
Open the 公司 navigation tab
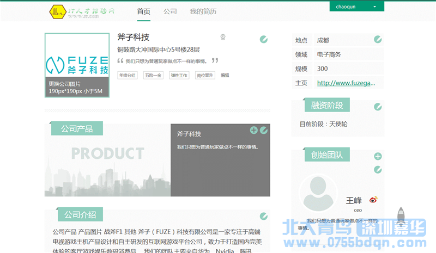(170, 11)
